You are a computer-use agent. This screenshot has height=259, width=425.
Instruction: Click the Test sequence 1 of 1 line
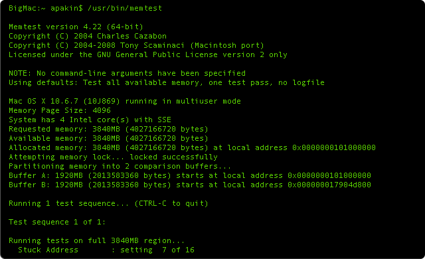click(x=57, y=222)
